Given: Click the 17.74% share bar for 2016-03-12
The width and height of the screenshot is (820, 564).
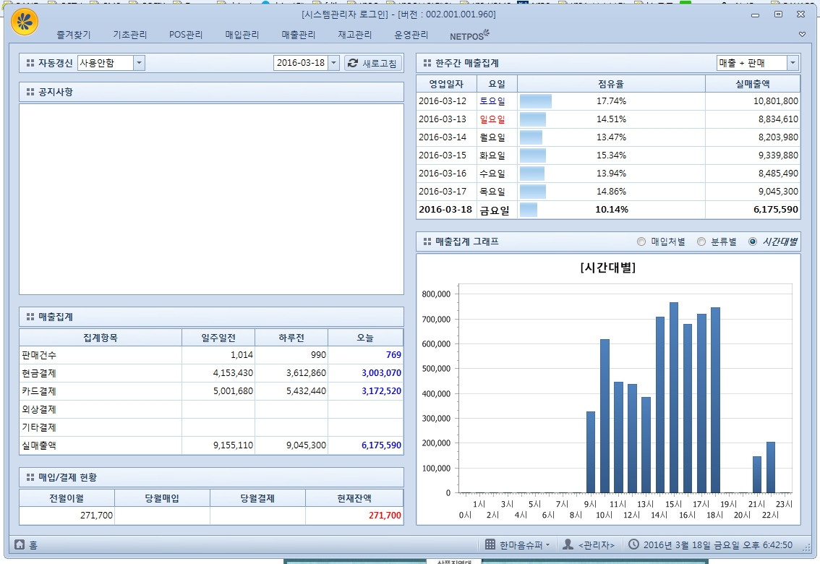Looking at the screenshot, I should pos(536,101).
